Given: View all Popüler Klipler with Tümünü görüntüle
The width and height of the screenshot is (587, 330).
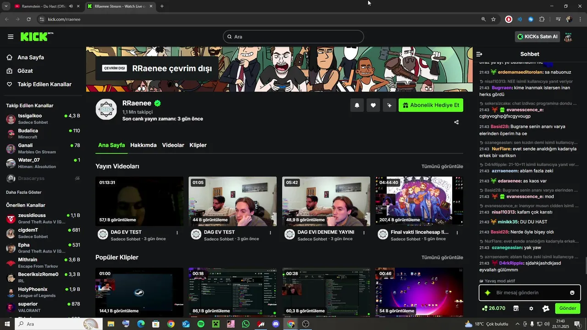Looking at the screenshot, I should click(x=442, y=258).
